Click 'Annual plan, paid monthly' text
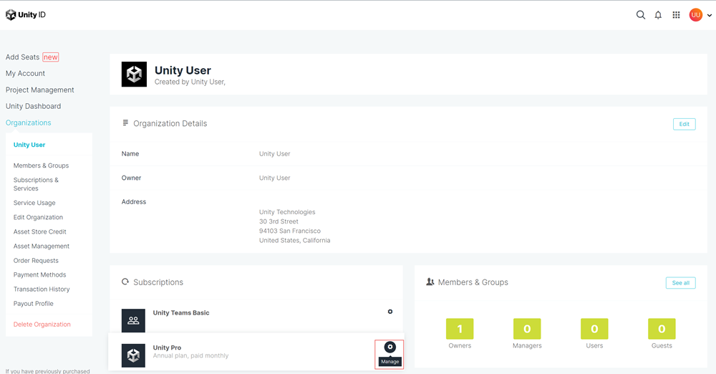The height and width of the screenshot is (374, 716). [x=190, y=355]
